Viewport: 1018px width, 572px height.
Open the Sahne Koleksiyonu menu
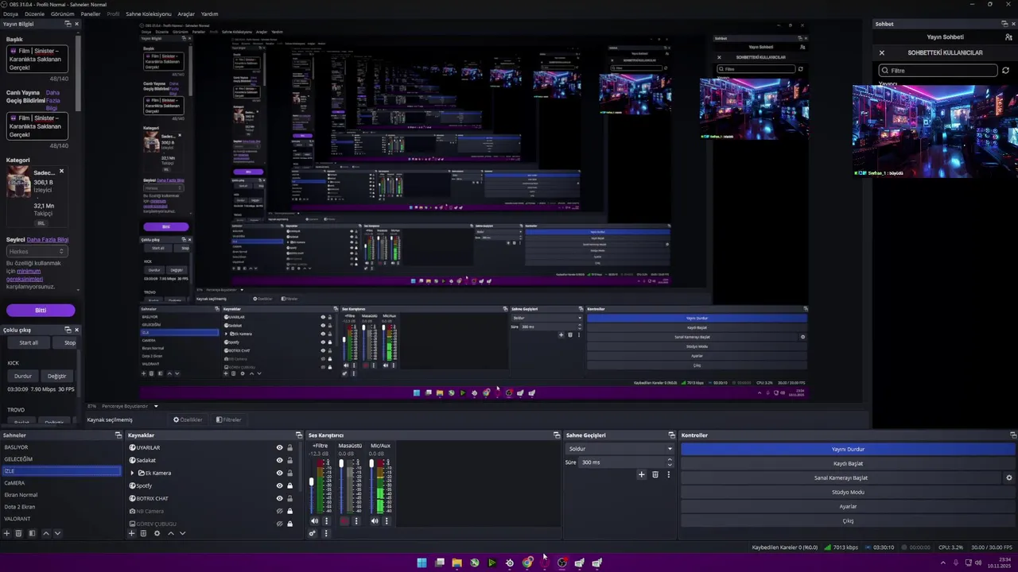pos(148,14)
